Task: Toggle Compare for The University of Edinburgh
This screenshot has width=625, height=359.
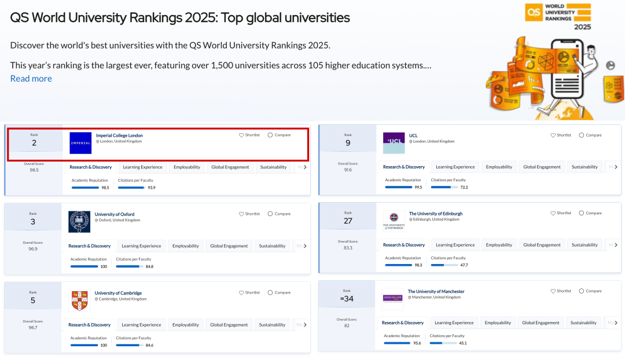Action: click(x=582, y=213)
